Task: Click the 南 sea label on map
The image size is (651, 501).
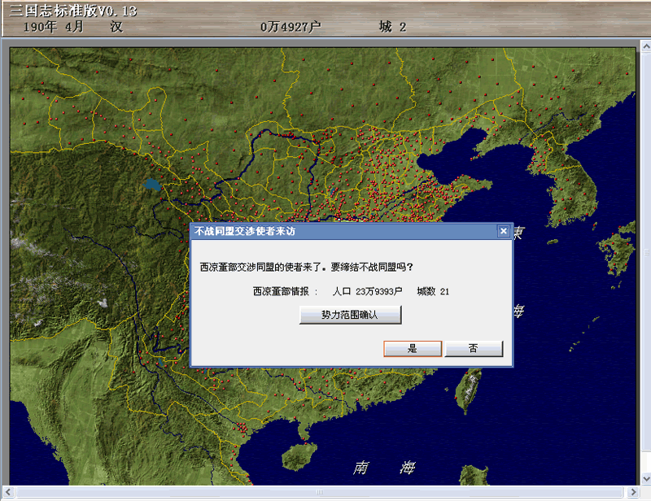Action: tap(360, 468)
